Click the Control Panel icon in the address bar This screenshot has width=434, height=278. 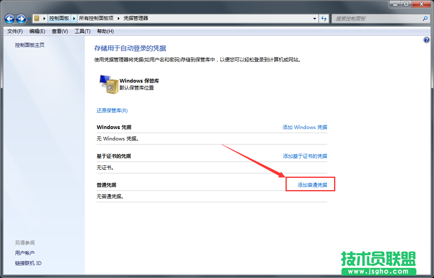click(36, 18)
